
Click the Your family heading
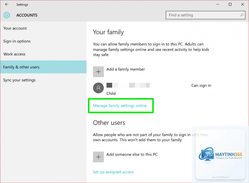point(108,32)
